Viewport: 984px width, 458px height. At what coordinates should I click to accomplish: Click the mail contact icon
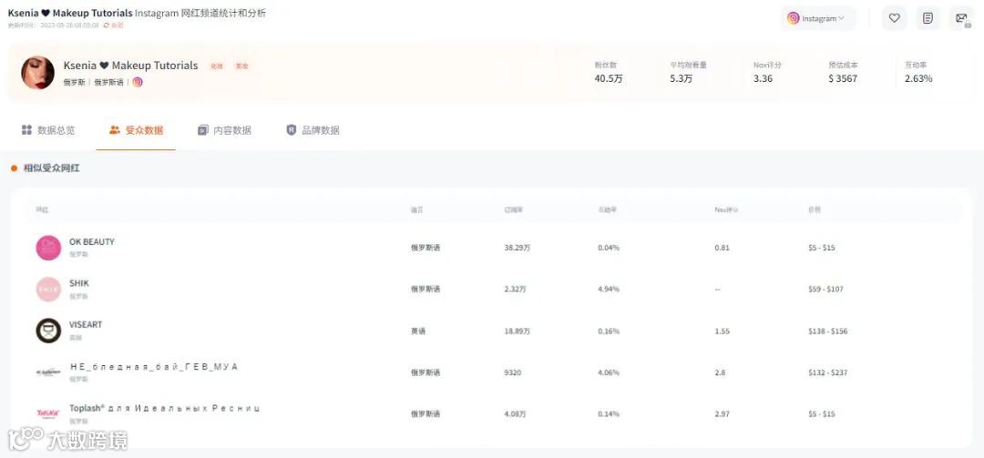(961, 18)
